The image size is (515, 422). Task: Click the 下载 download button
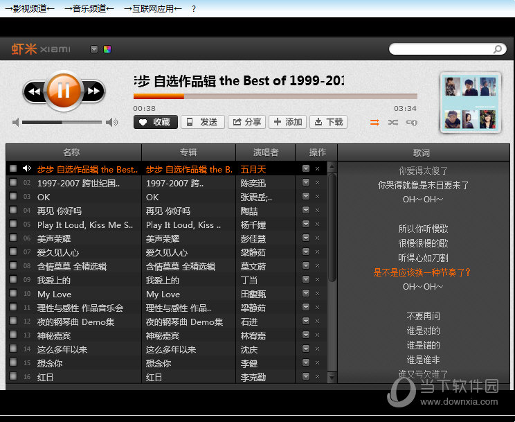coord(328,122)
